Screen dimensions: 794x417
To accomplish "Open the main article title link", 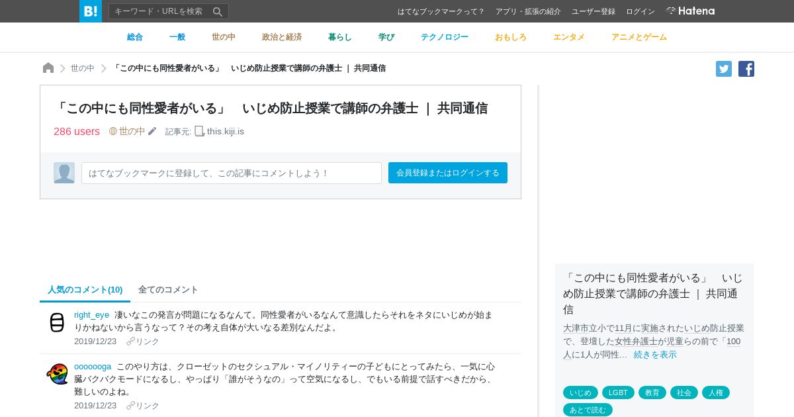I will (271, 108).
